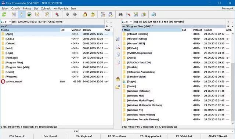Click the view file icon in the middle bar
Image resolution: width=235 pixels, height=139 pixels.
117,39
